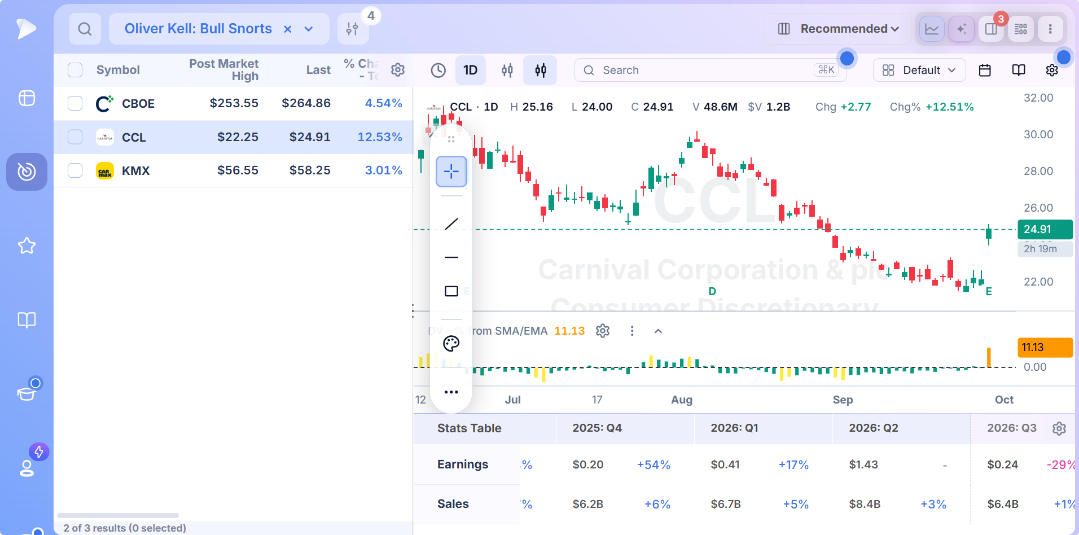This screenshot has height=535, width=1079.
Task: Toggle the split panel layout icon
Action: [x=991, y=29]
